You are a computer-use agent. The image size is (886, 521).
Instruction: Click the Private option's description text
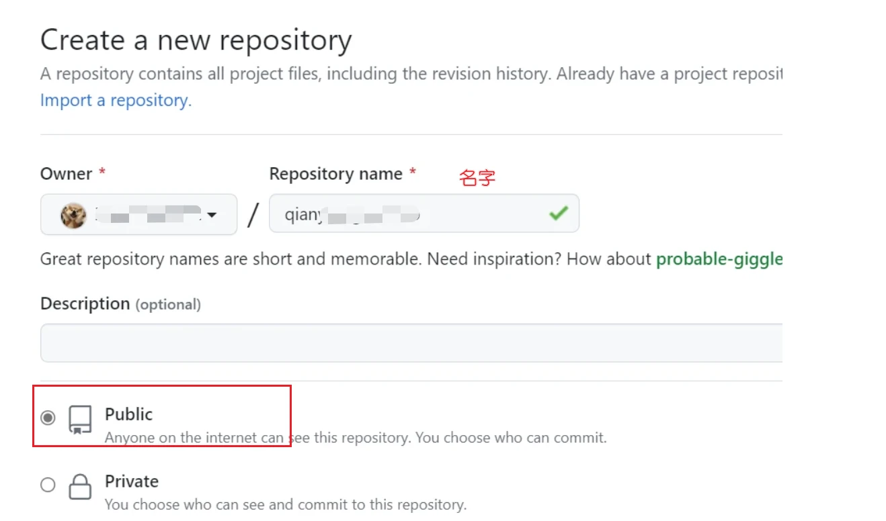click(285, 504)
